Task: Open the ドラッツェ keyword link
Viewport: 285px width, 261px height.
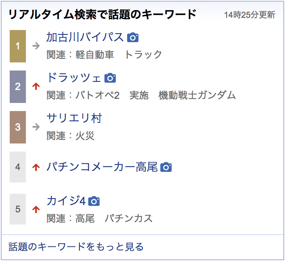Action: click(x=74, y=78)
